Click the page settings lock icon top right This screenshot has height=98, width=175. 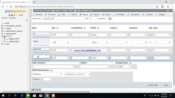(x=168, y=11)
